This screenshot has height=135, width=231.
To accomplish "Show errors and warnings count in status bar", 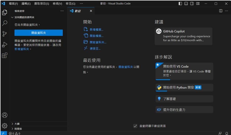I will coord(14,133).
